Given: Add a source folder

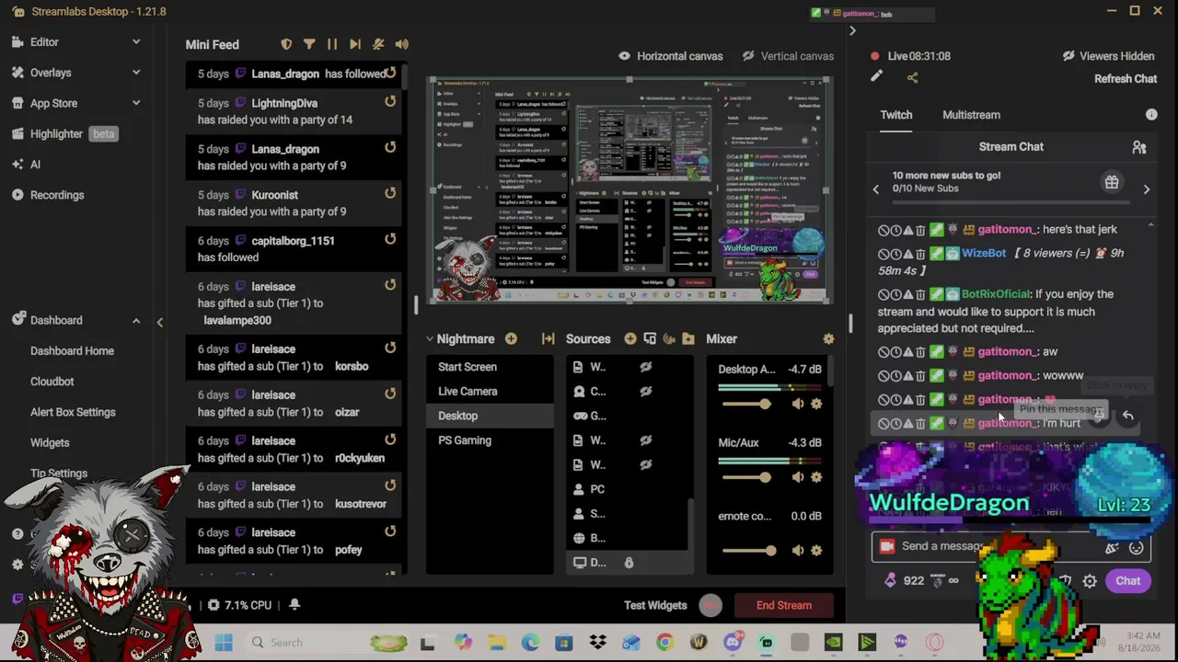Looking at the screenshot, I should pos(688,339).
